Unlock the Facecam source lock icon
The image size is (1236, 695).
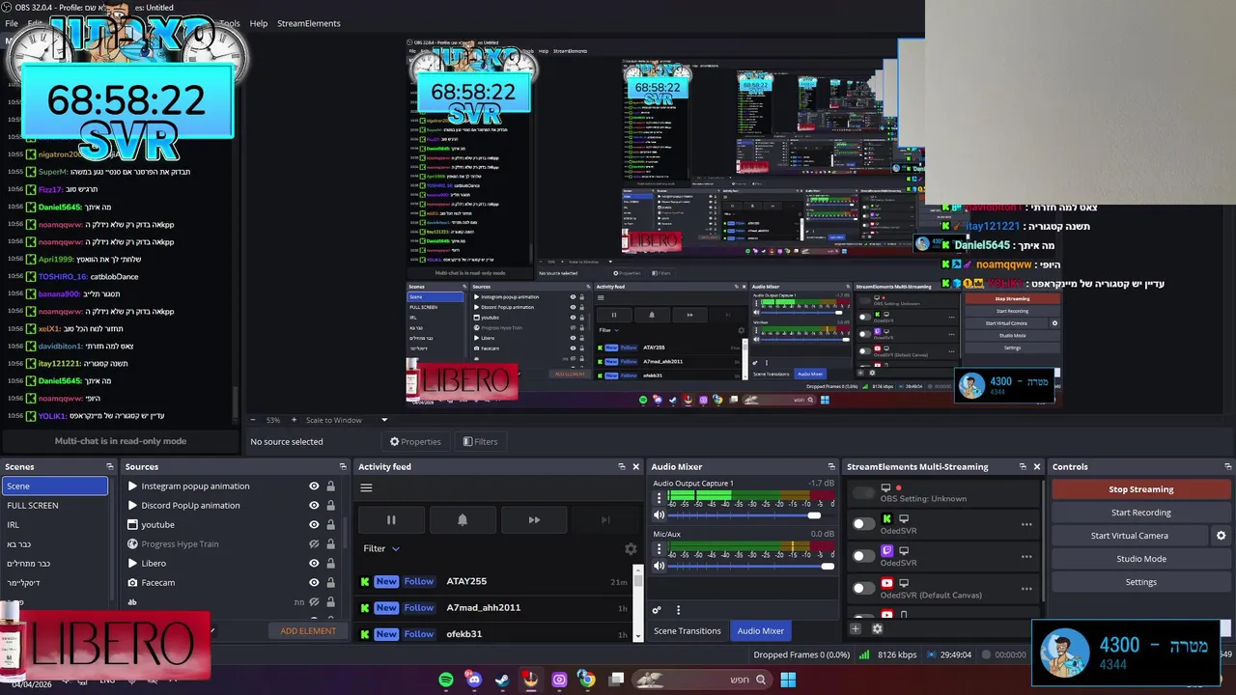[330, 582]
